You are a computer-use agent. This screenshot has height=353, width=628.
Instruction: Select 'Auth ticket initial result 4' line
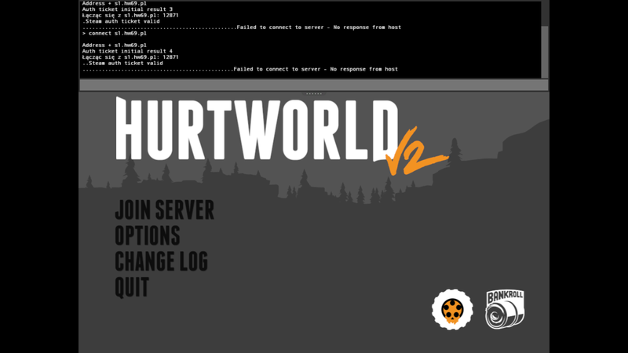(127, 51)
